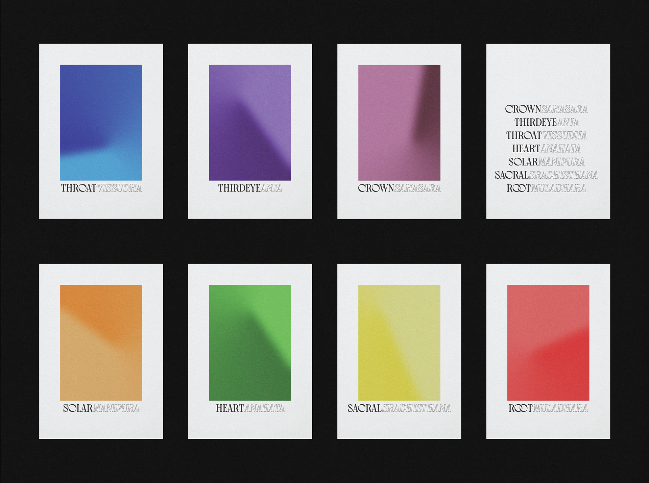The width and height of the screenshot is (649, 483).
Task: Click the purple Thirdeye gradient artwork
Action: pos(250,122)
